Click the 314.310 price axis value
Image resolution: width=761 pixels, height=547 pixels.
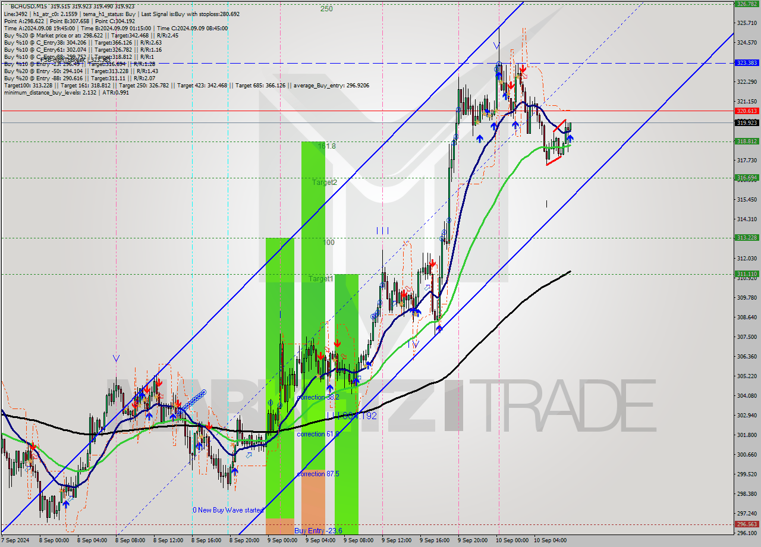(x=747, y=219)
